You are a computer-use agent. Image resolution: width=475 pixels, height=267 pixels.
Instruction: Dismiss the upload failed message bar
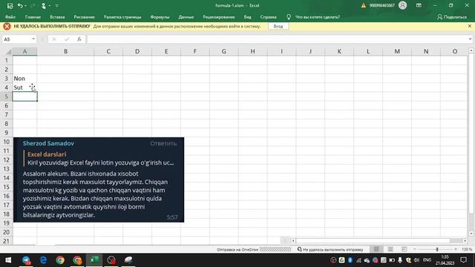pyautogui.click(x=470, y=26)
